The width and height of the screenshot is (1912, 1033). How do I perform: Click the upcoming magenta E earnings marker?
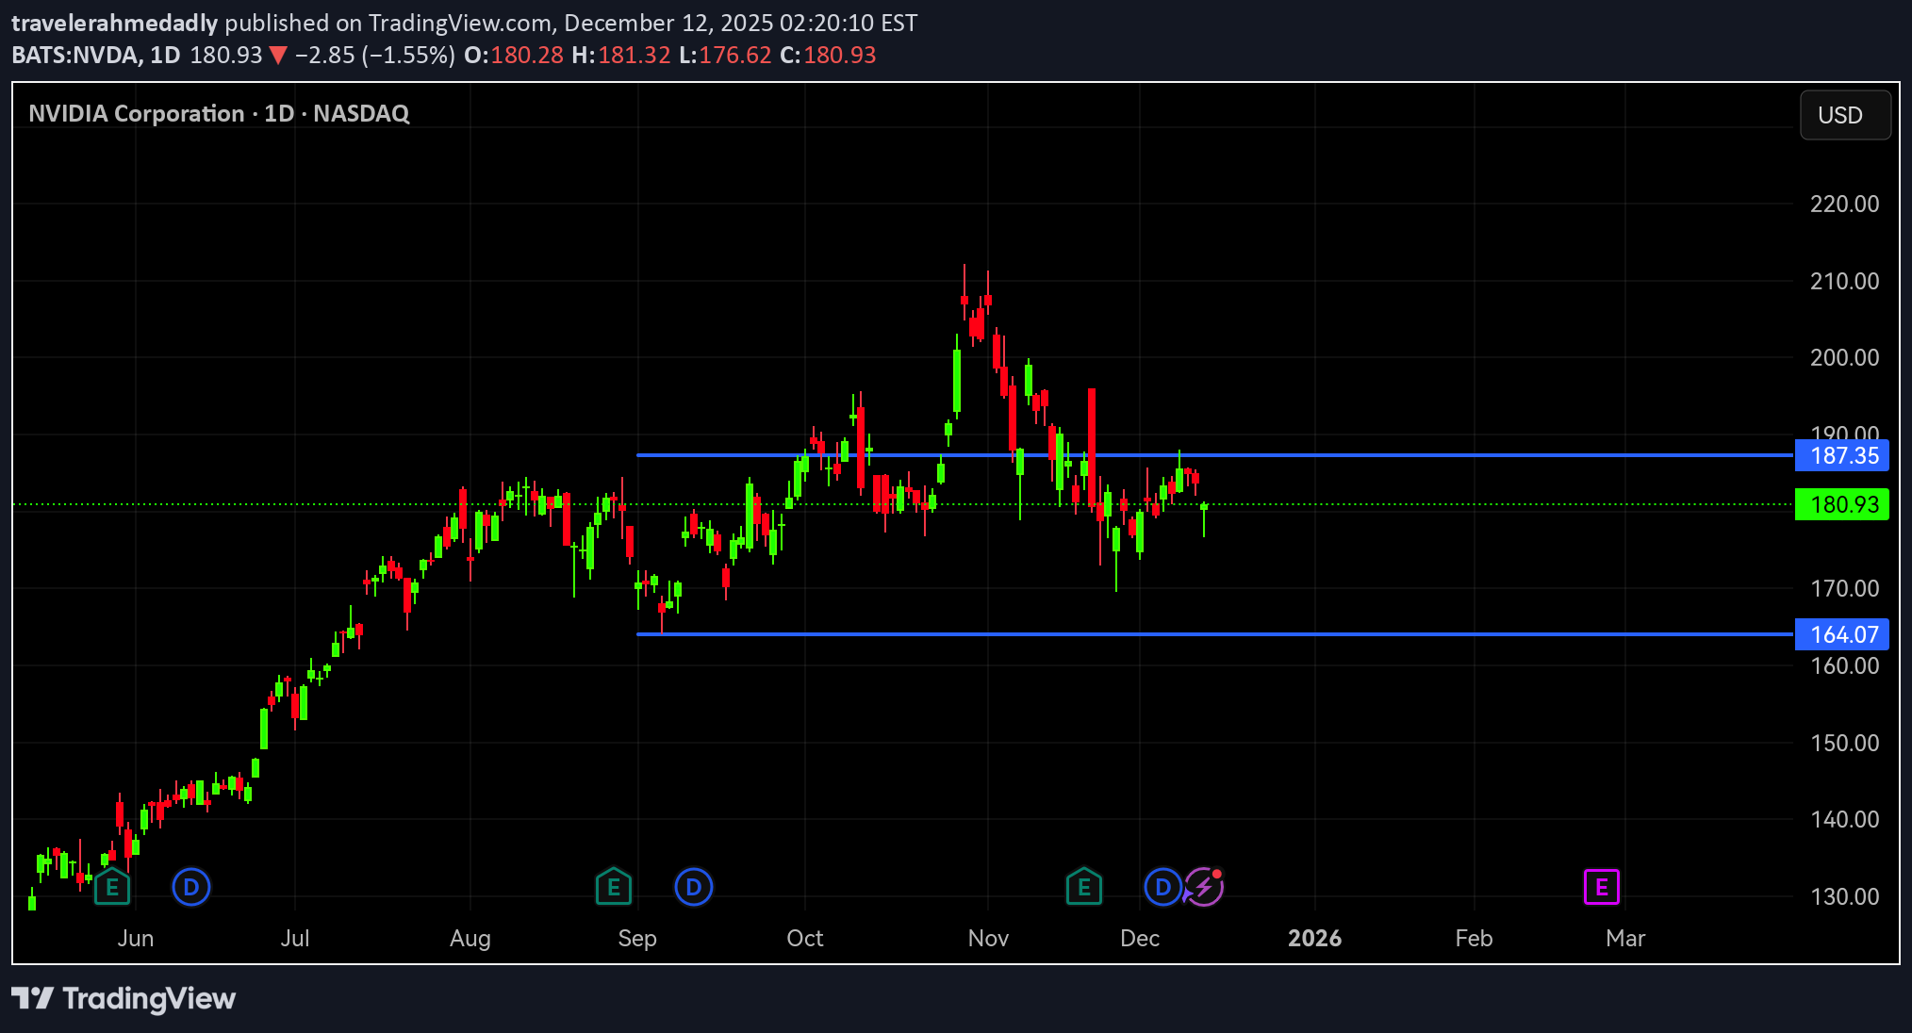1601,887
